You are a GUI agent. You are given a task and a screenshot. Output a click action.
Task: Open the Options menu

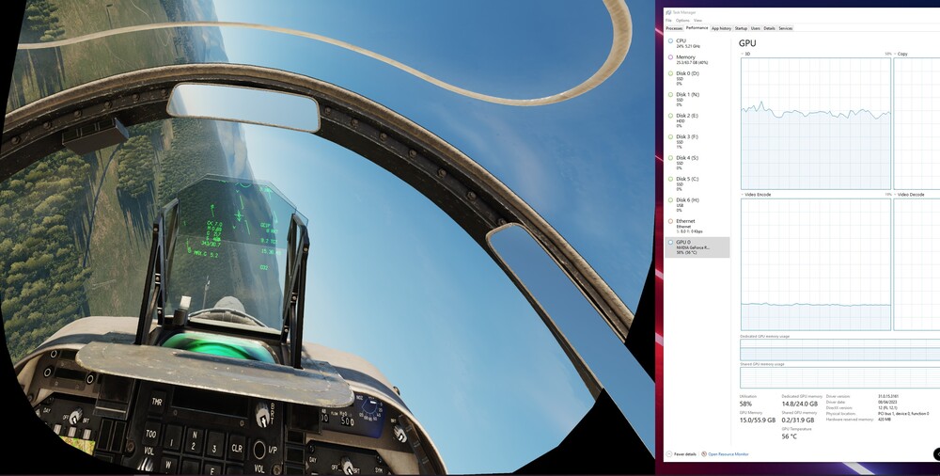click(x=682, y=21)
